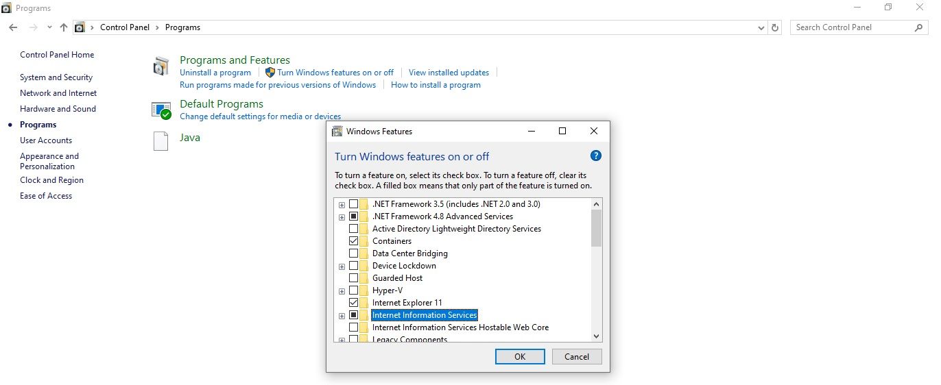
Task: Click the Control Panel icon in address bar
Action: tap(80, 27)
